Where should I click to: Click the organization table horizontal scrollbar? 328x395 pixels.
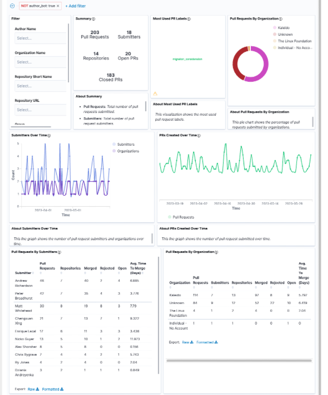[239, 361]
